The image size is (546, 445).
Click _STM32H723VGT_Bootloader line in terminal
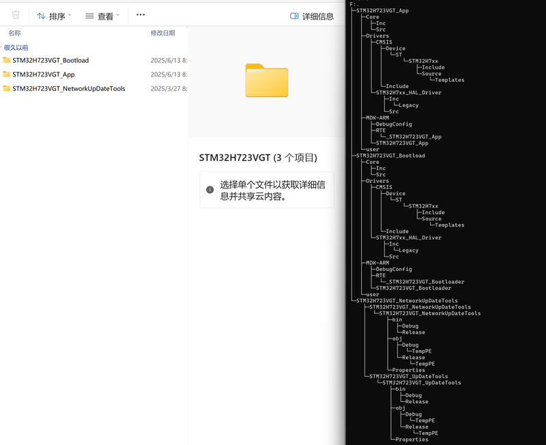425,282
